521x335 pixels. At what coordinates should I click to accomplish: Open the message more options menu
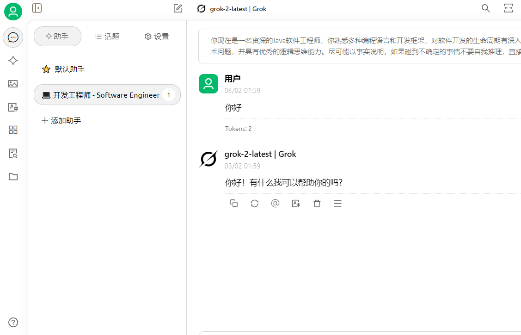337,204
